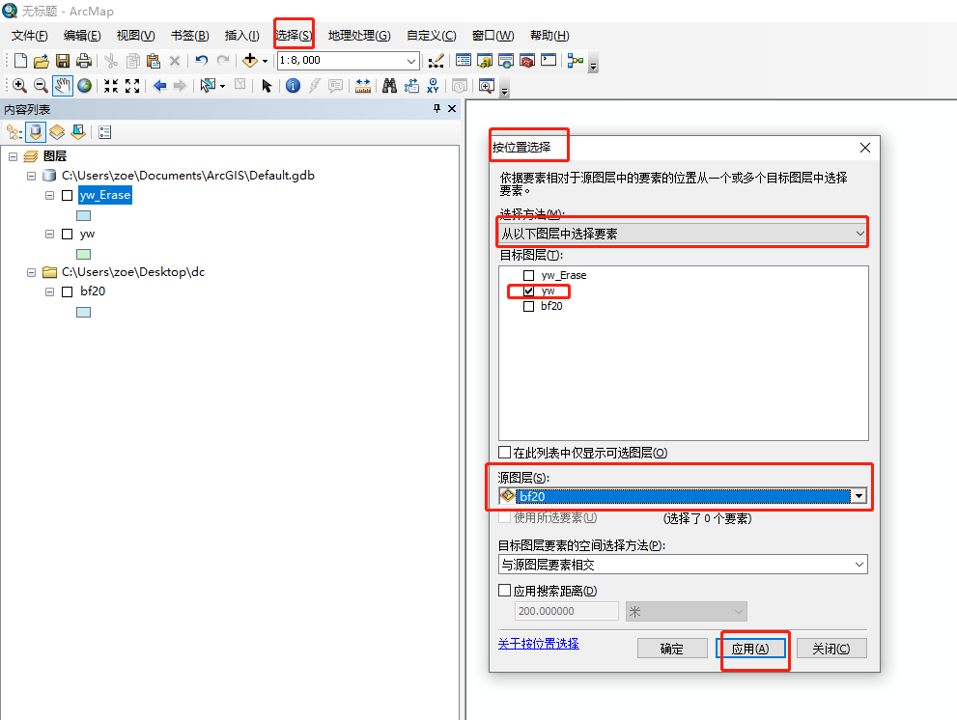Select the Zoom In tool

[19, 86]
